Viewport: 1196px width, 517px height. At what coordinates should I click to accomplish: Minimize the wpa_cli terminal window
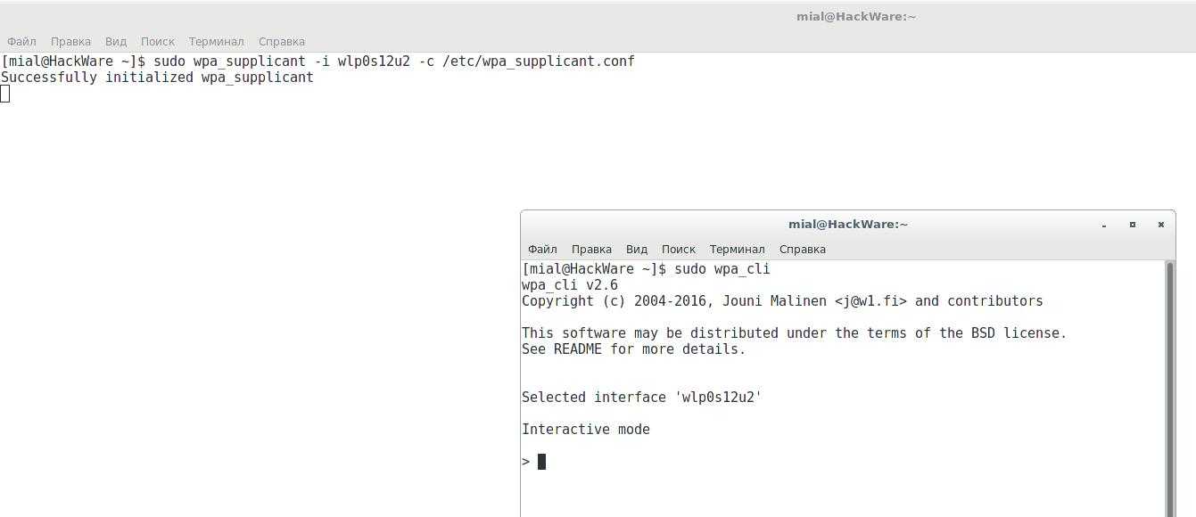click(x=1104, y=225)
